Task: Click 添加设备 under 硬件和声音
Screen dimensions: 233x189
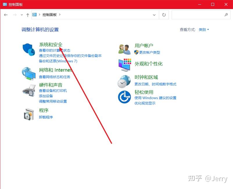Action: 46,96
